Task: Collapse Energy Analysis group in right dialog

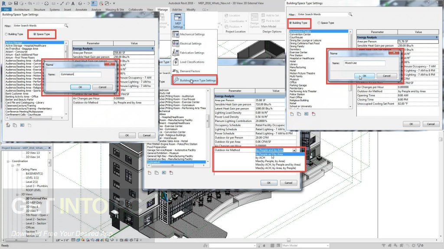Action: (436, 37)
